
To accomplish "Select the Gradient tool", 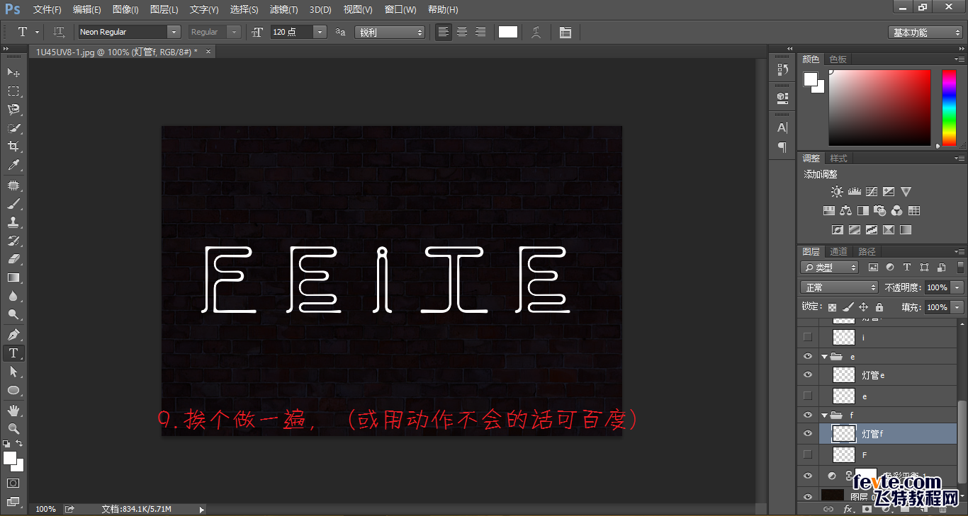I will 13,277.
